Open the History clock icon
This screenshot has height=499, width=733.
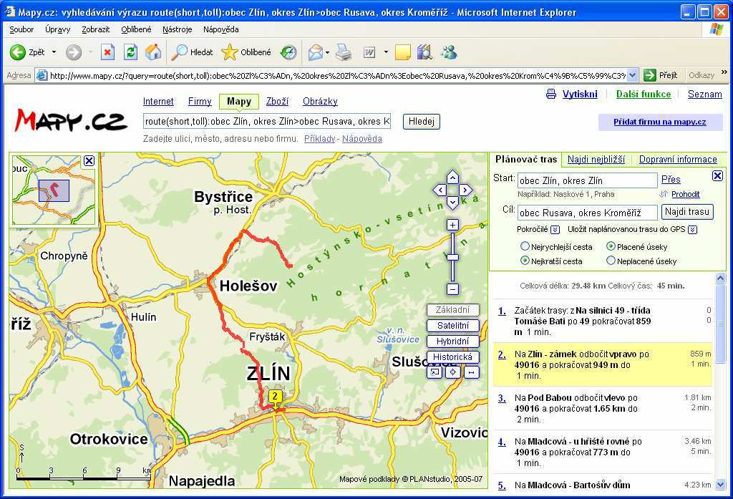[288, 52]
